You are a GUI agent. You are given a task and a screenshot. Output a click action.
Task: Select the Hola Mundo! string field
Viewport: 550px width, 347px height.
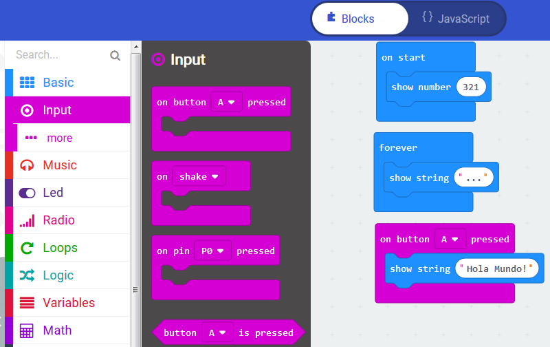(x=496, y=269)
